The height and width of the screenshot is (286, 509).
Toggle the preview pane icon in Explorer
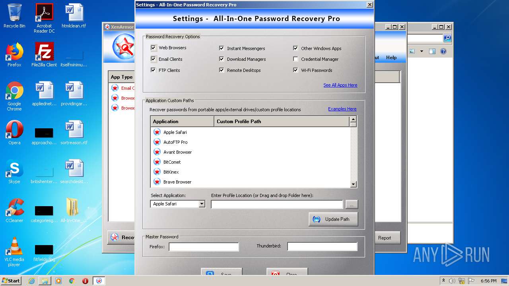pyautogui.click(x=432, y=51)
